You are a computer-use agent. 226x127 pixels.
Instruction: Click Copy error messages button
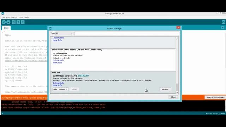pyautogui.click(x=216, y=97)
